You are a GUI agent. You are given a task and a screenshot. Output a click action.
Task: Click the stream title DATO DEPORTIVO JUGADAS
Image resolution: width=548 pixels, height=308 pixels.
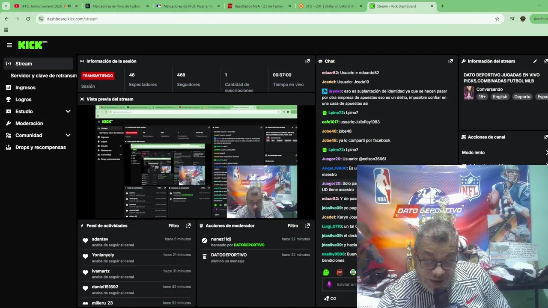(x=502, y=78)
